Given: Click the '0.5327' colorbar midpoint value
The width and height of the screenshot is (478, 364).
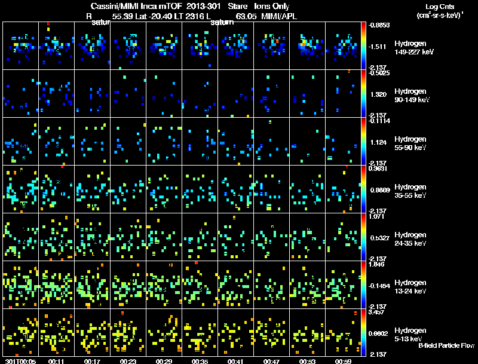Looking at the screenshot, I should coord(380,238).
